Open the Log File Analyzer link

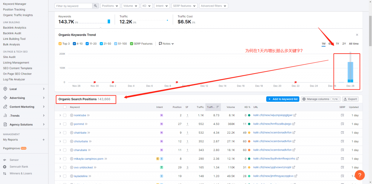[14, 79]
